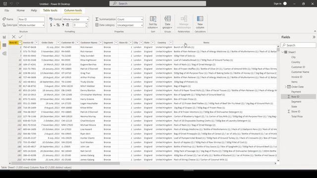
Task: Click the Sign in account avatar
Action: pos(285,3)
